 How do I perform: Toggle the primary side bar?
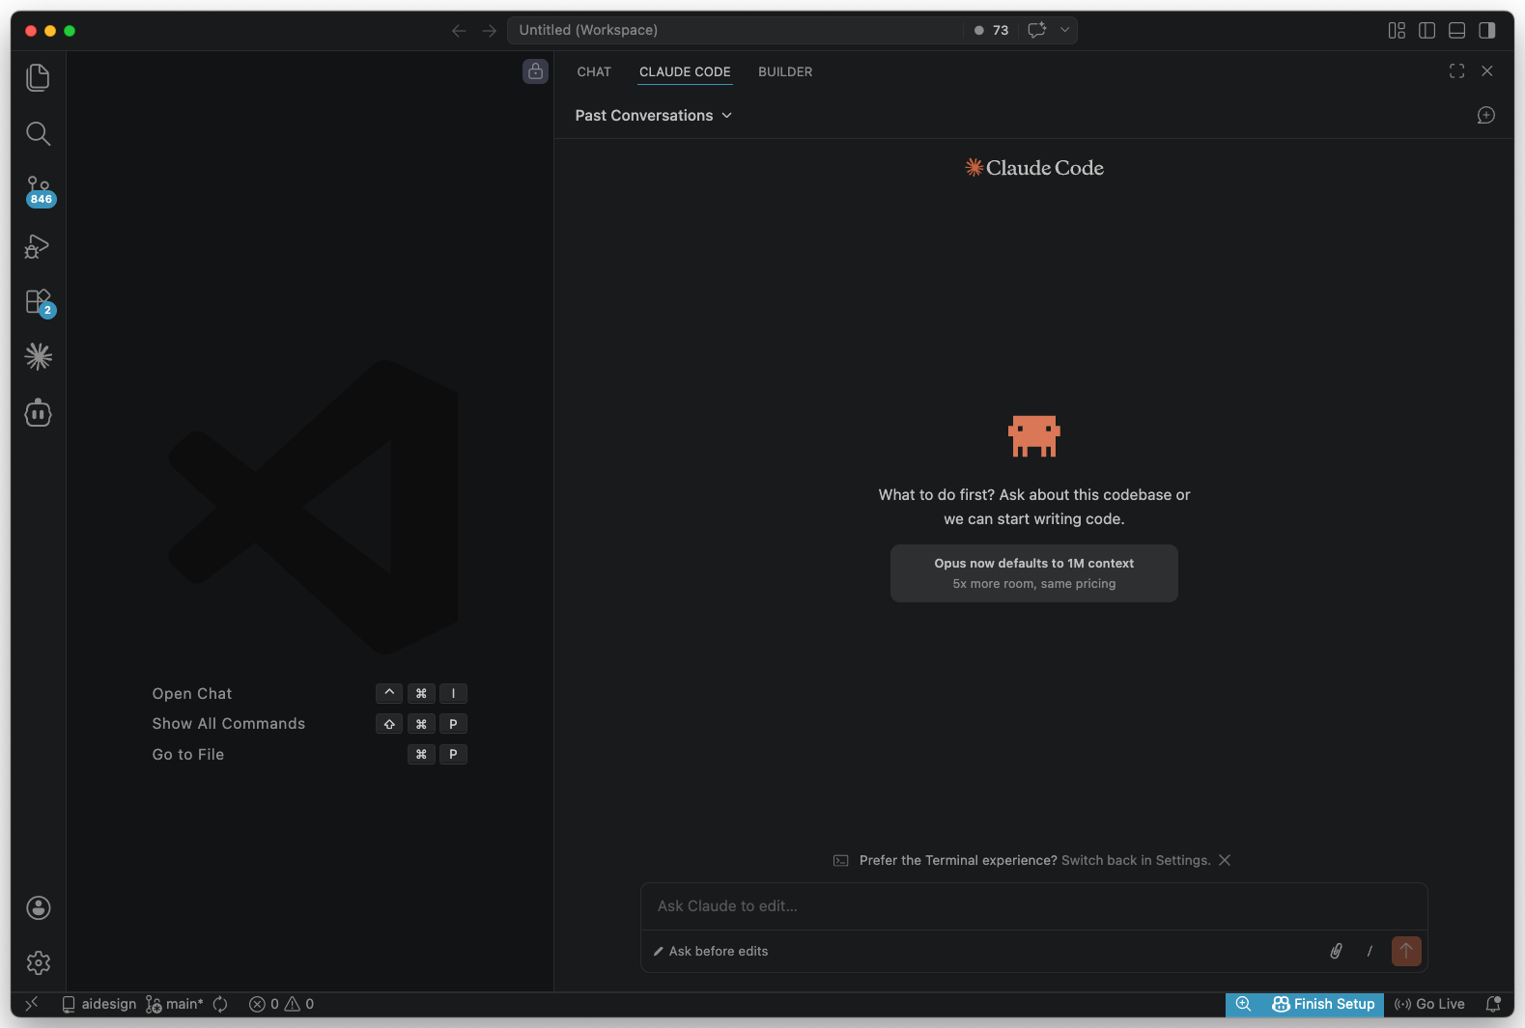coord(1426,31)
